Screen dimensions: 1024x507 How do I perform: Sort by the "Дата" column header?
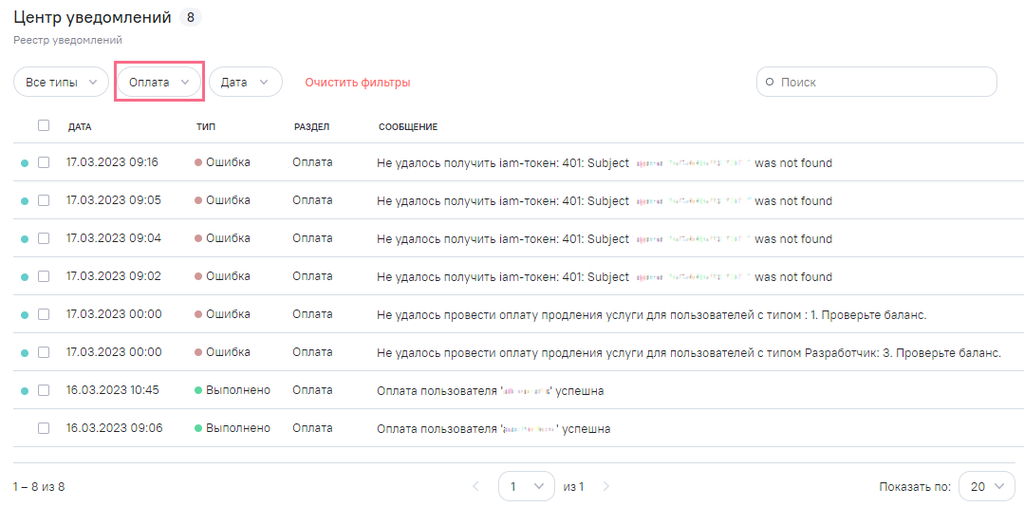tap(80, 127)
